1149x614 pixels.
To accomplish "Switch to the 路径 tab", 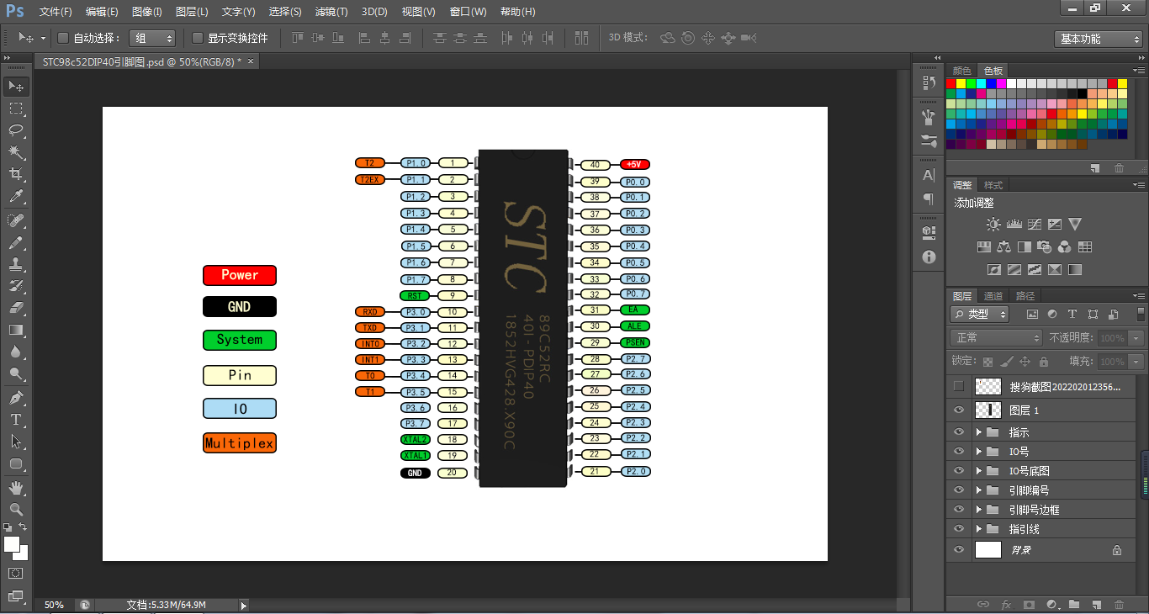I will pyautogui.click(x=1025, y=296).
